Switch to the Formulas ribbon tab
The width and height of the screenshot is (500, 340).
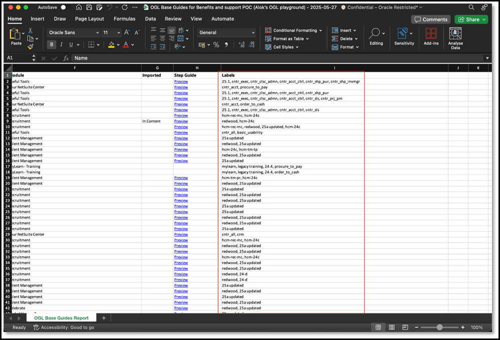[124, 18]
